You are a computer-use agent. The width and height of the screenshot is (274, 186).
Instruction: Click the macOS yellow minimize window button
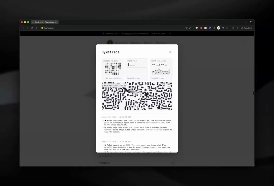click(x=25, y=22)
